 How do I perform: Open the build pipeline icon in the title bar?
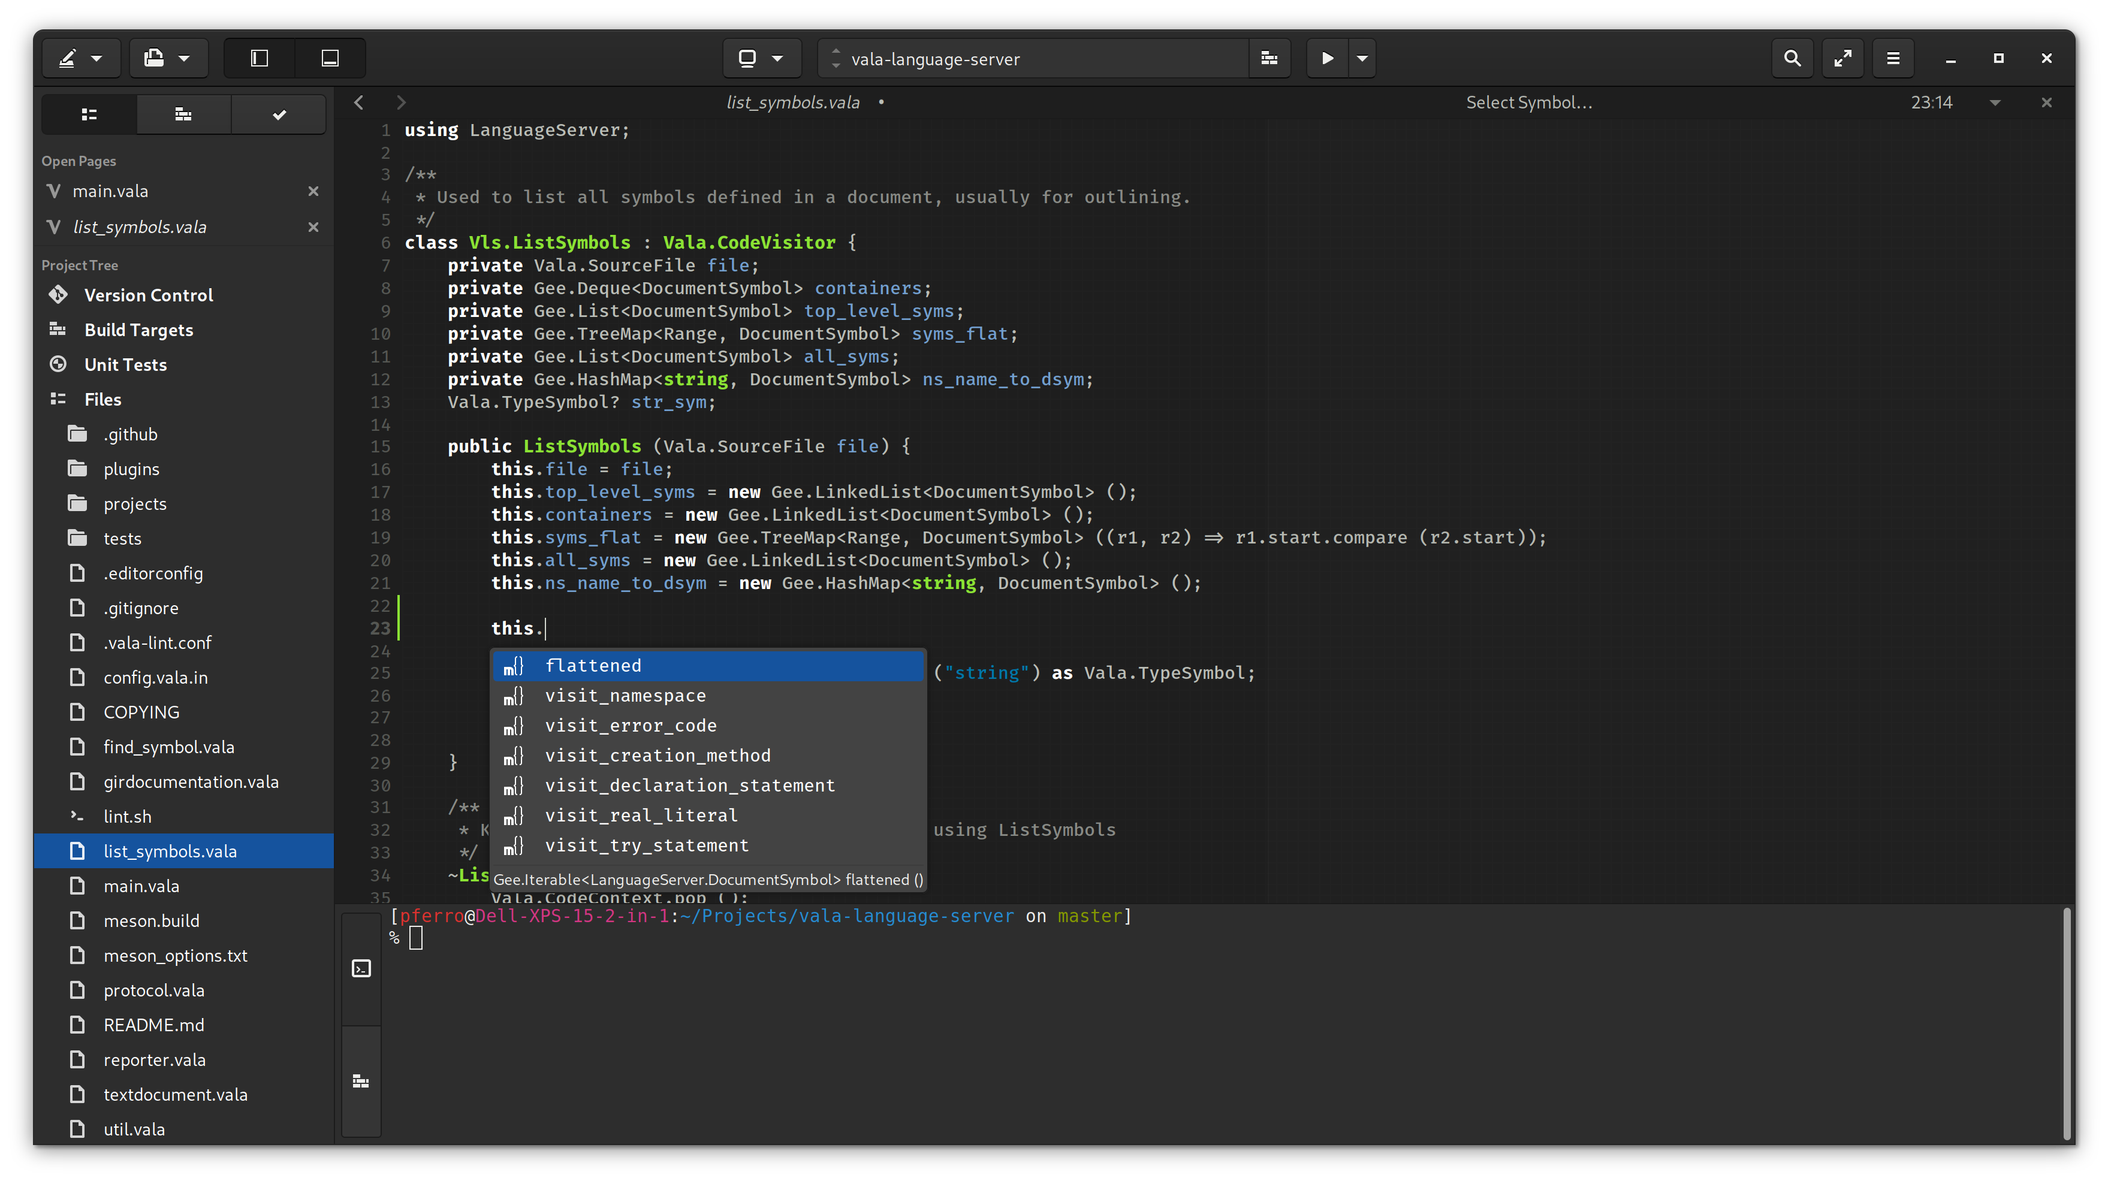coord(1269,58)
